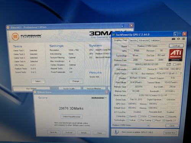Image resolution: width=191 pixels, height=143 pixels.
Task: Open bus interface help question mark
Action: point(181,73)
